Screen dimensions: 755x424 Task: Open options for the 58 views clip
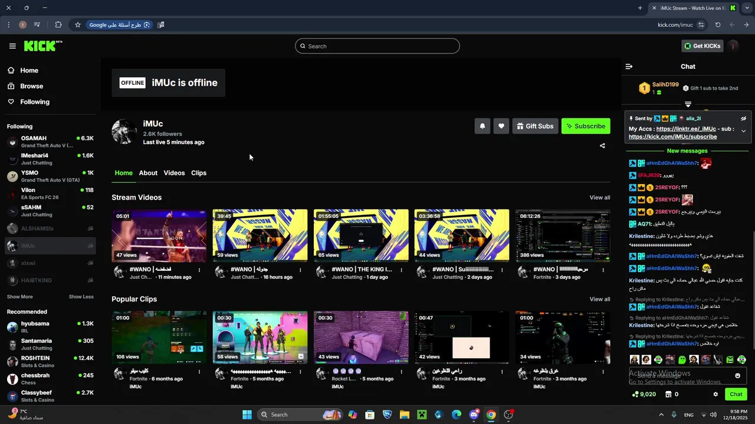(300, 372)
